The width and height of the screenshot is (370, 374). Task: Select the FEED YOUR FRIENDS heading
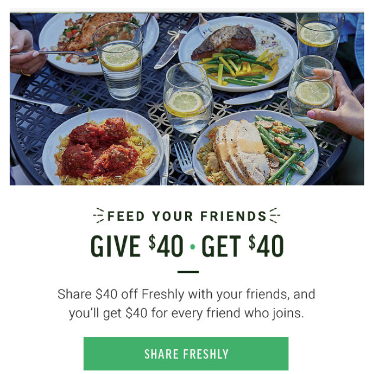187,216
